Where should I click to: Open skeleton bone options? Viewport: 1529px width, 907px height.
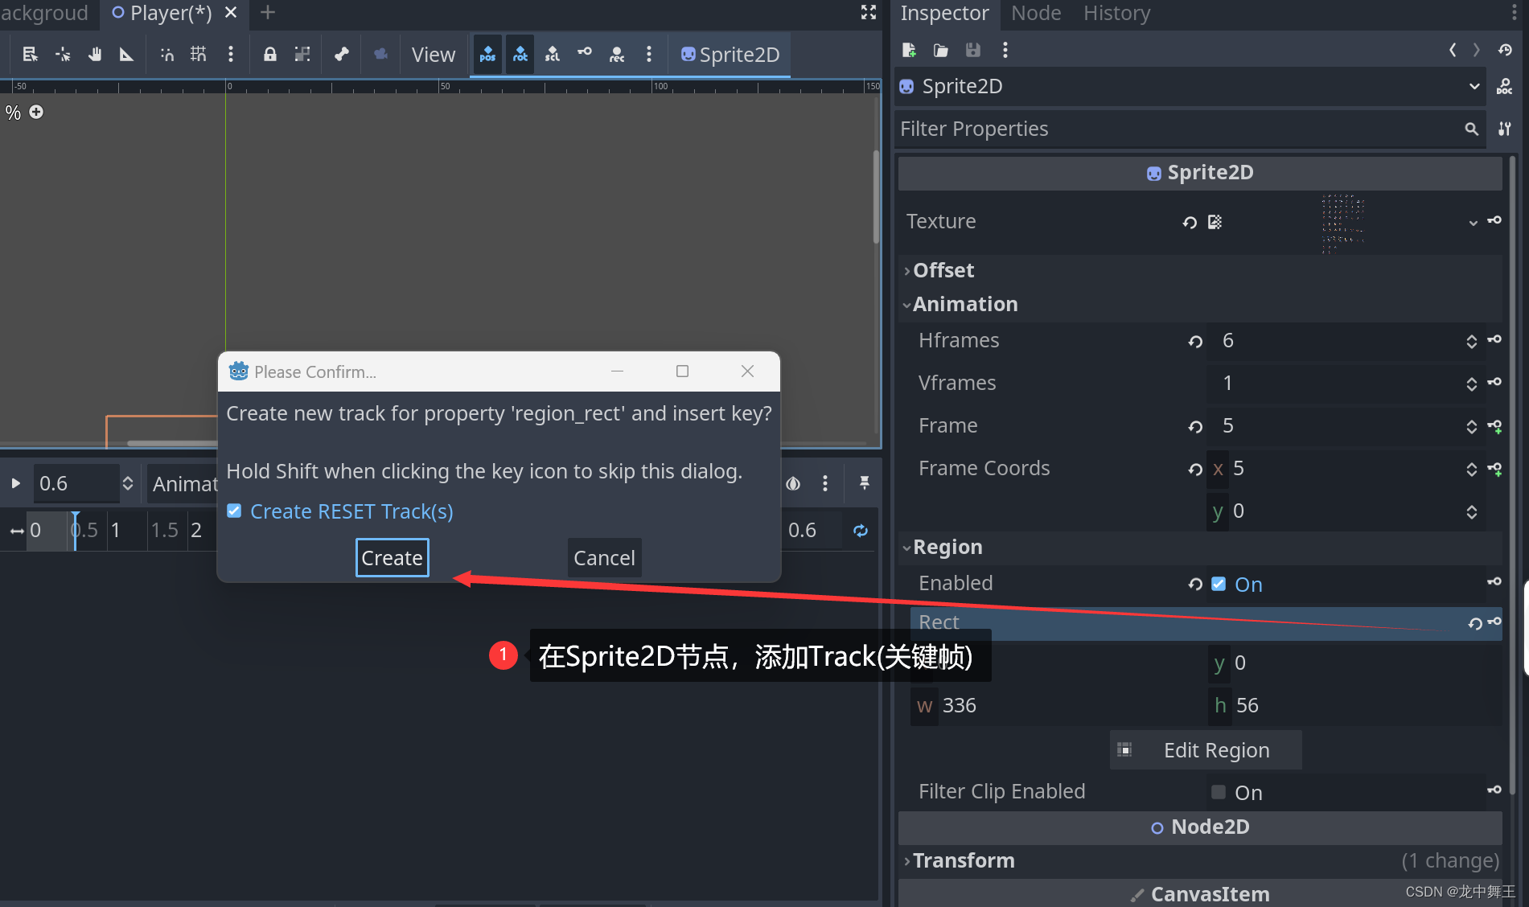[x=342, y=54]
